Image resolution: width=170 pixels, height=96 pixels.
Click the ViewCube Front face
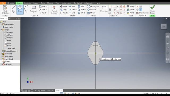164,26
